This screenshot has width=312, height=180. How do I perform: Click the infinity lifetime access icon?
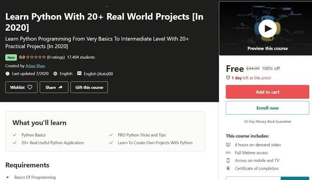click(228, 152)
